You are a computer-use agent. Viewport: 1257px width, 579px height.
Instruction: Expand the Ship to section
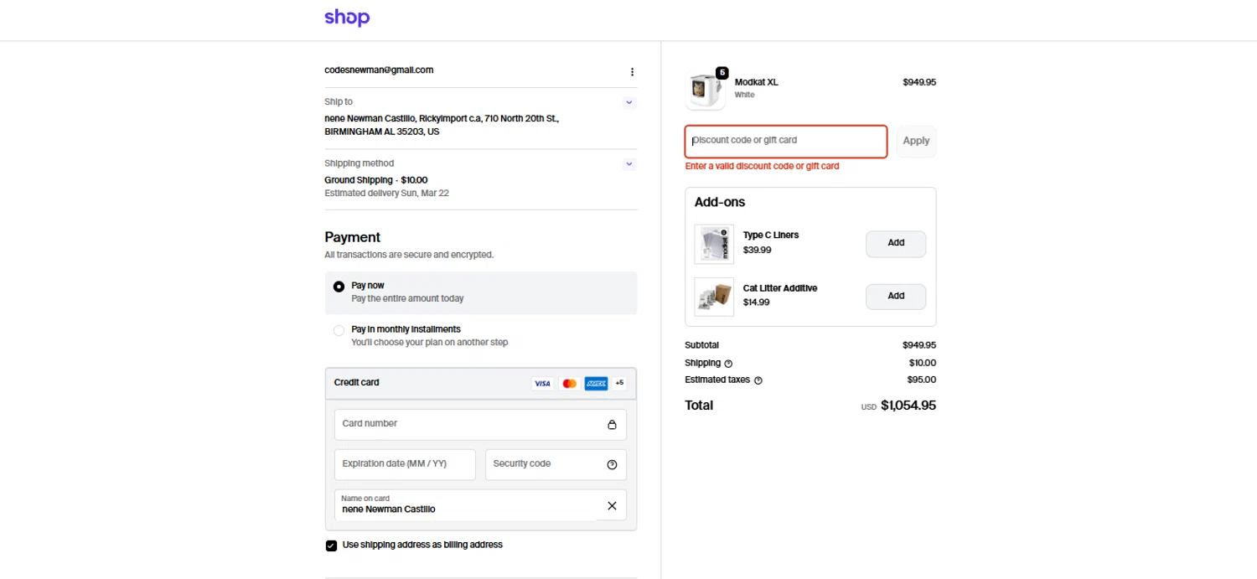tap(629, 102)
